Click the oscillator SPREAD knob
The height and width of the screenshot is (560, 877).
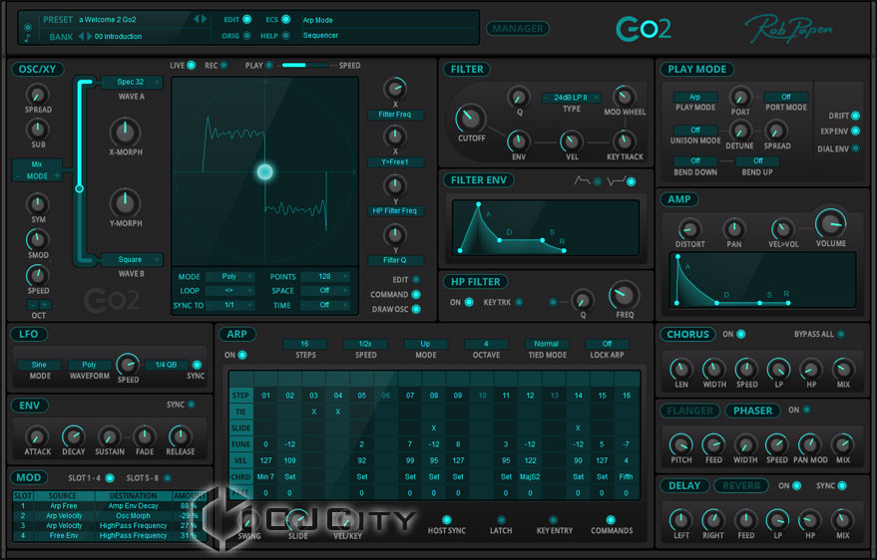38,95
